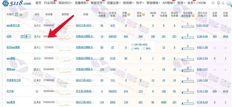Open keyword link 白杨

[9, 36]
